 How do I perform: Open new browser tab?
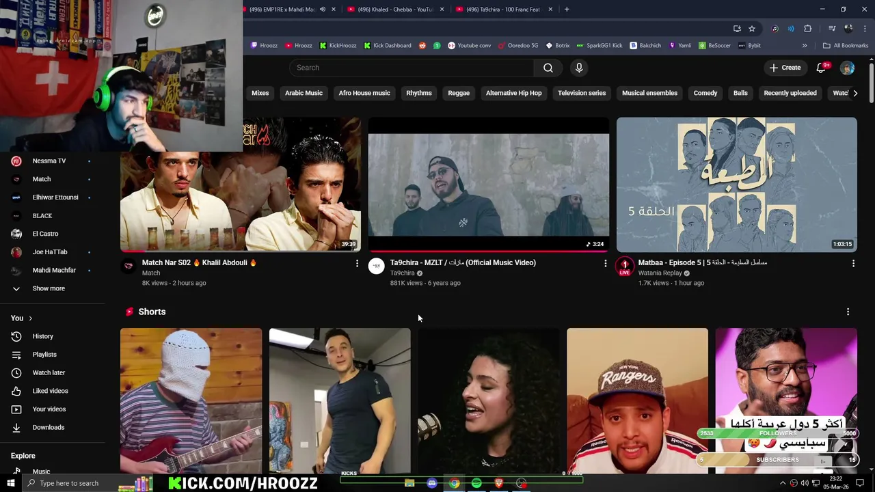click(567, 9)
